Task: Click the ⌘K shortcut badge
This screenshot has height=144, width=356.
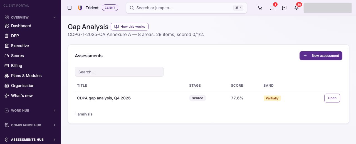Action: click(x=238, y=8)
